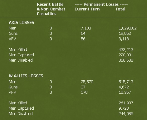The image size is (147, 120).
Task: Click Axis AFV total 3,118
Action: pos(124,39)
